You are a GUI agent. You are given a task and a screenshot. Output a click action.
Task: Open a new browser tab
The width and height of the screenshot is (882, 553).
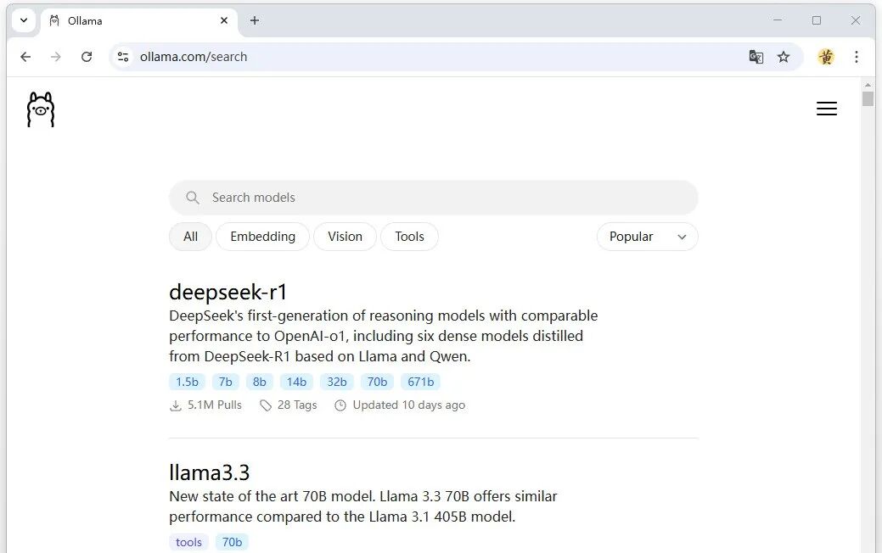[255, 21]
